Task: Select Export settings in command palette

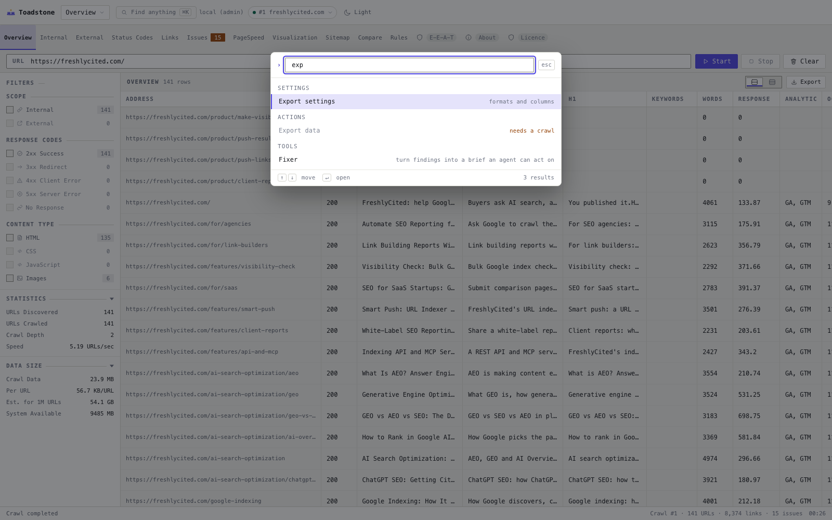Action: (416, 101)
